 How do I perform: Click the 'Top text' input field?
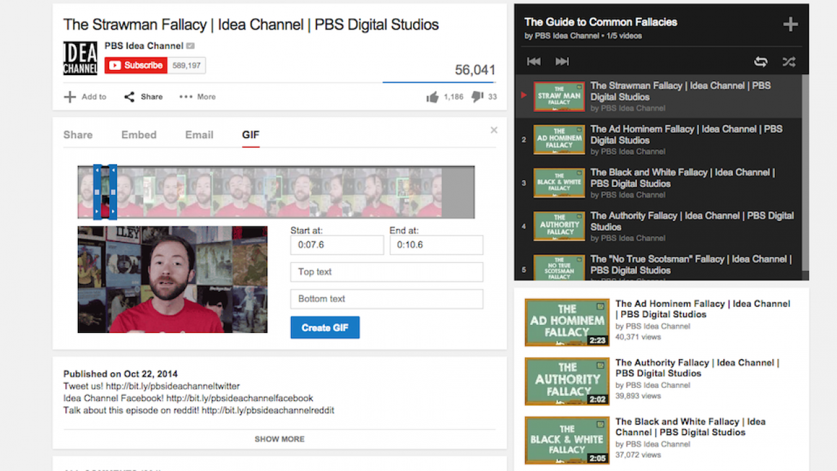pos(386,272)
